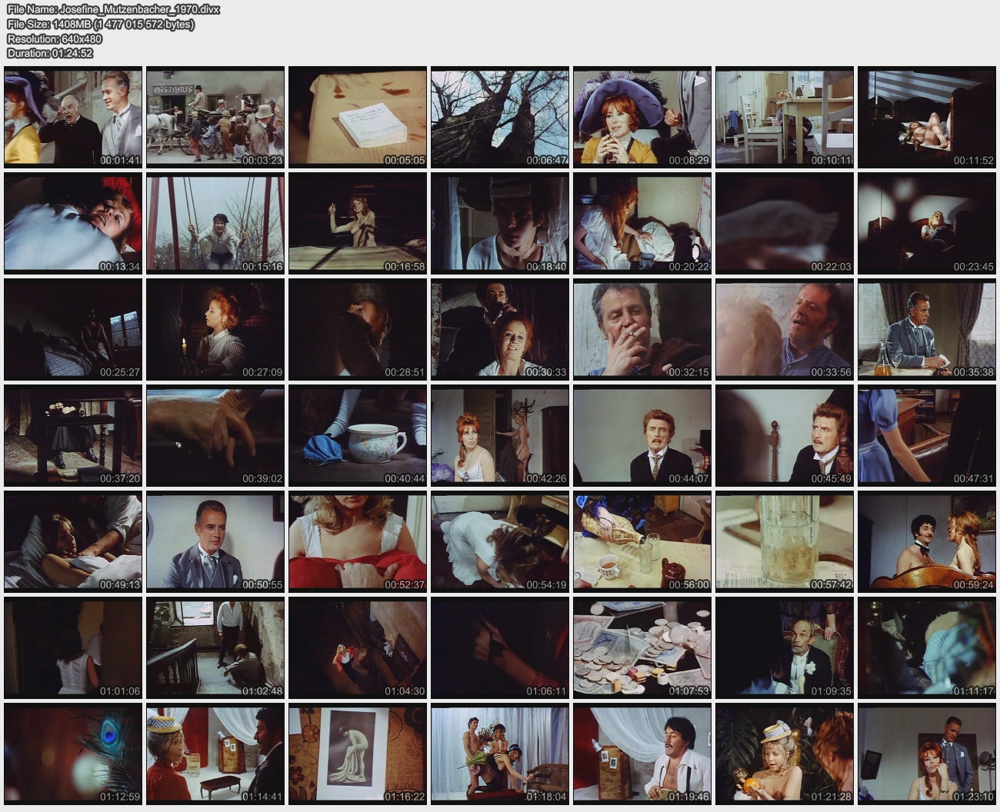Screen dimensions: 1000x812
Task: Click the thumbnail timestamped 00:01:41
Action: 73,117
